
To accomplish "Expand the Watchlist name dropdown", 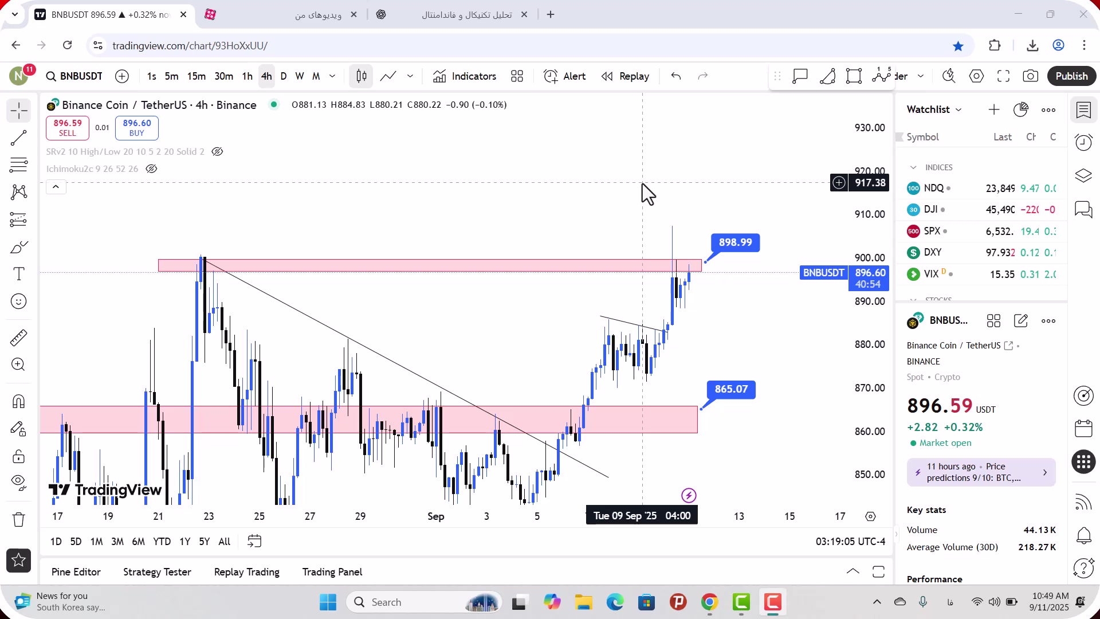I will point(934,109).
